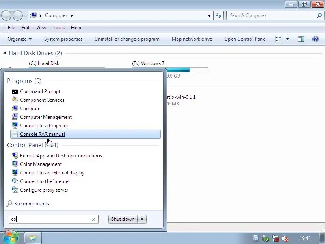
Task: Click Open Control Panel
Action: tap(245, 39)
